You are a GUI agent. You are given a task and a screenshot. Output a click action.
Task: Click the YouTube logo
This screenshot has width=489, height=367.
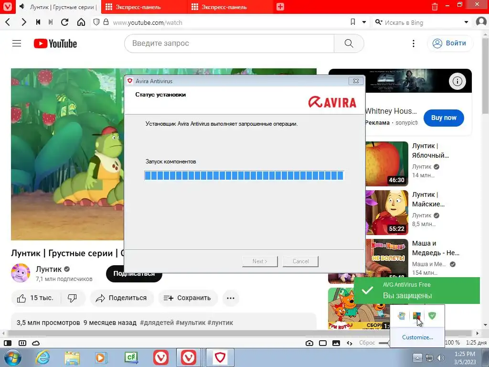click(x=55, y=43)
